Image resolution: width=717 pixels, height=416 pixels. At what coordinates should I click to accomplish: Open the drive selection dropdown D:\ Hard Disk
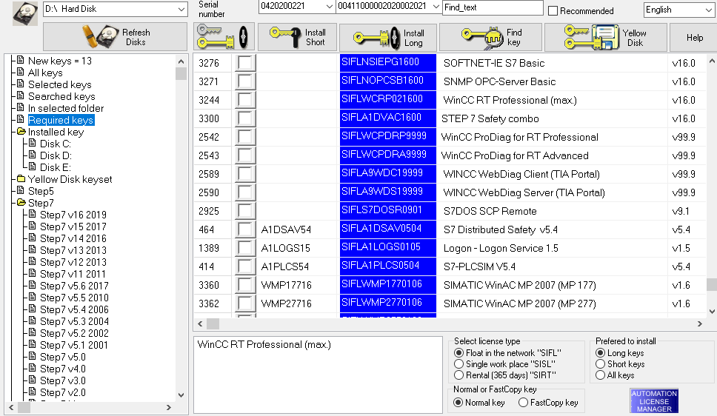point(115,9)
